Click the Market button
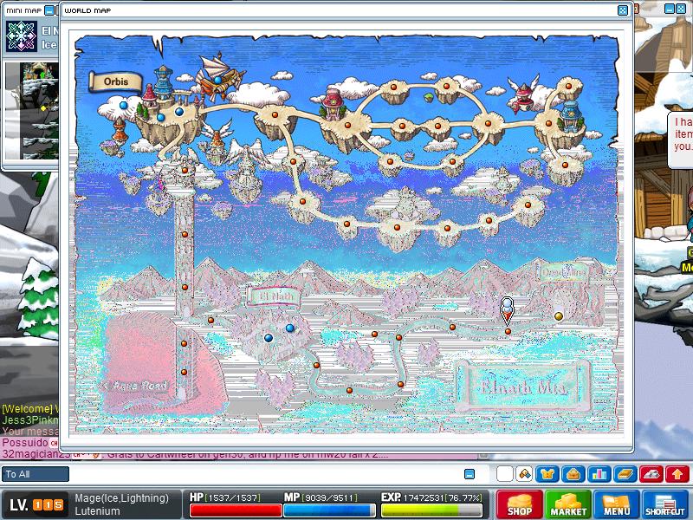Screen dimensions: 693x520 click(x=568, y=504)
